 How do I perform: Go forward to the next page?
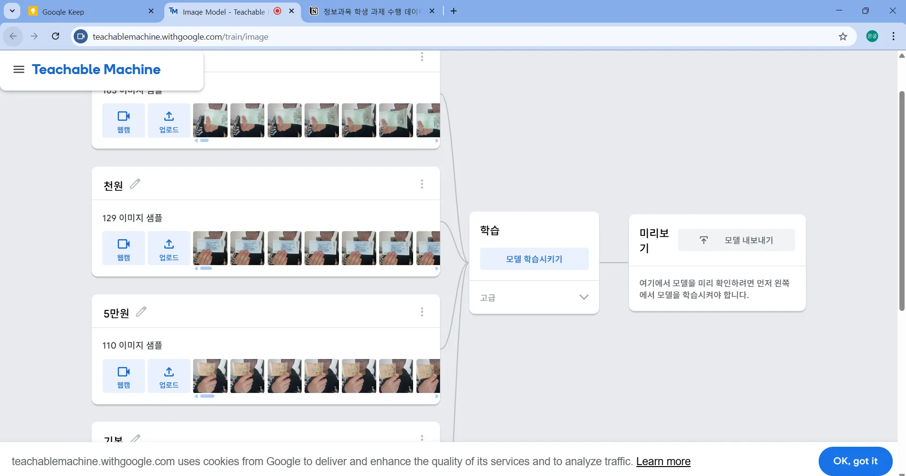click(34, 36)
